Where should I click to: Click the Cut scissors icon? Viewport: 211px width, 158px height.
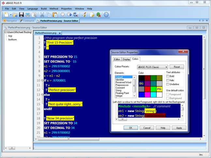tap(42, 15)
